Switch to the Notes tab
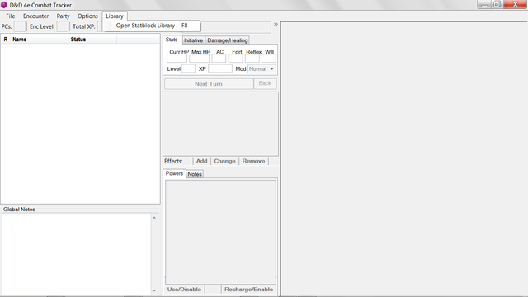 click(x=195, y=174)
